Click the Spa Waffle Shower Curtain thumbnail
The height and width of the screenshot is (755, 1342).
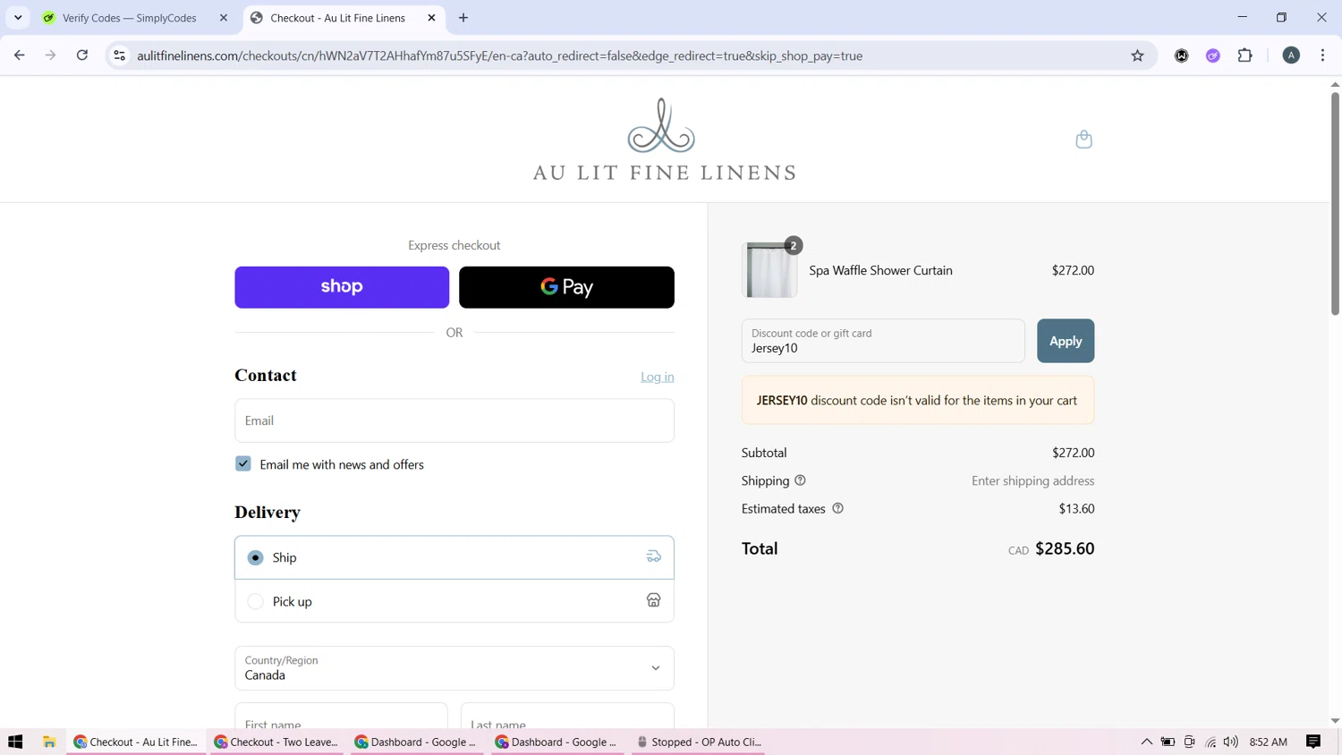tap(770, 269)
